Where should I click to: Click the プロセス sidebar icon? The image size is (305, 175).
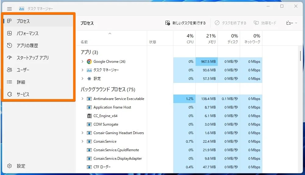9,21
